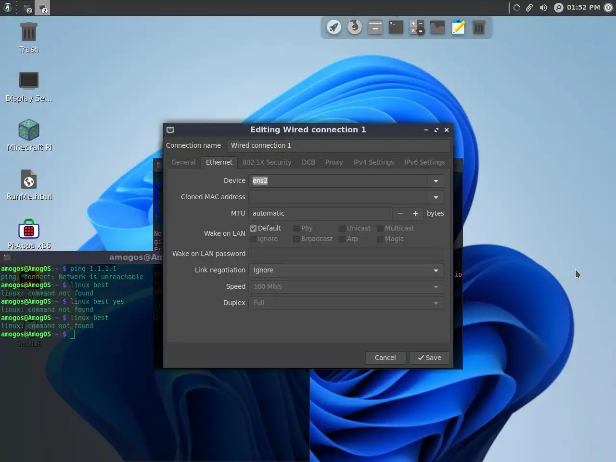Launch the calculator from the dock

[417, 27]
